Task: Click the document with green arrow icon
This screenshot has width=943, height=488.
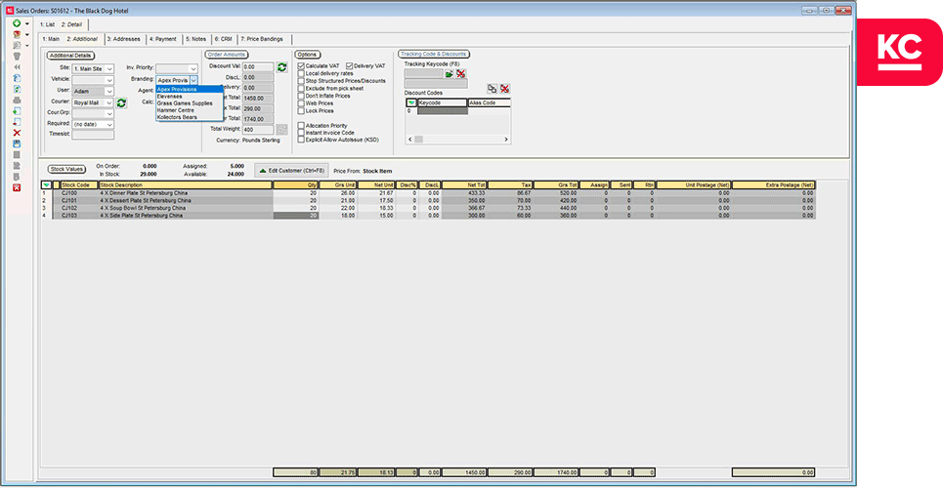Action: 17,111
